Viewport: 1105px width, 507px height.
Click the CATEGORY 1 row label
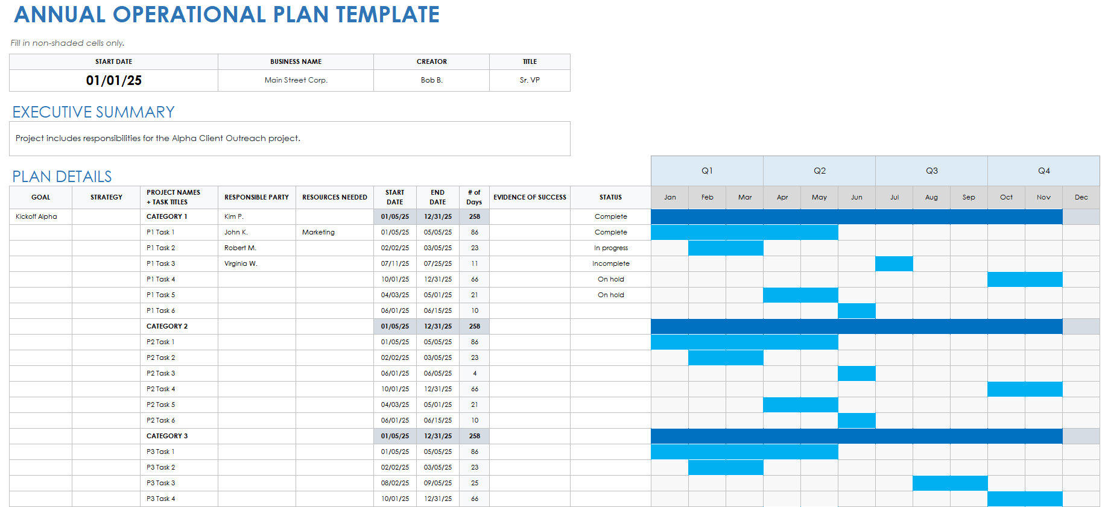(x=179, y=216)
